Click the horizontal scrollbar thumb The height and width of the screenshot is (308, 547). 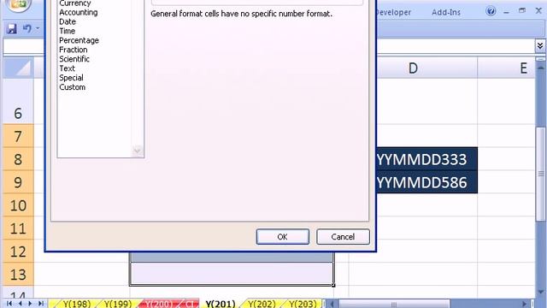pos(394,304)
